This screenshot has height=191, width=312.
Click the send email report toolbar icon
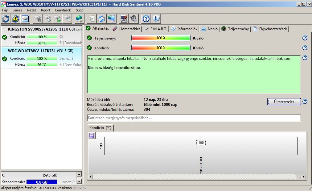[101, 19]
